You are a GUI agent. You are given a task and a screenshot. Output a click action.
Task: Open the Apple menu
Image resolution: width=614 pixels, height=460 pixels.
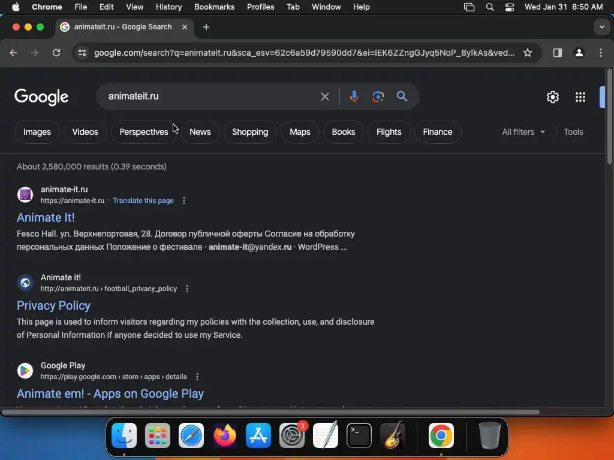(x=16, y=7)
